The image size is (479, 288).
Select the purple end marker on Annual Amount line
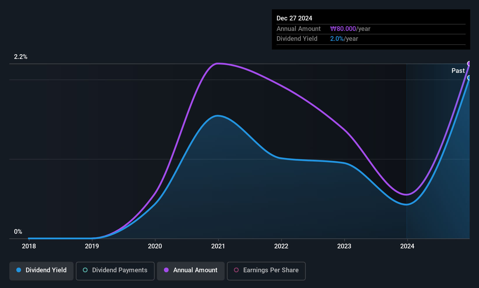(x=469, y=64)
